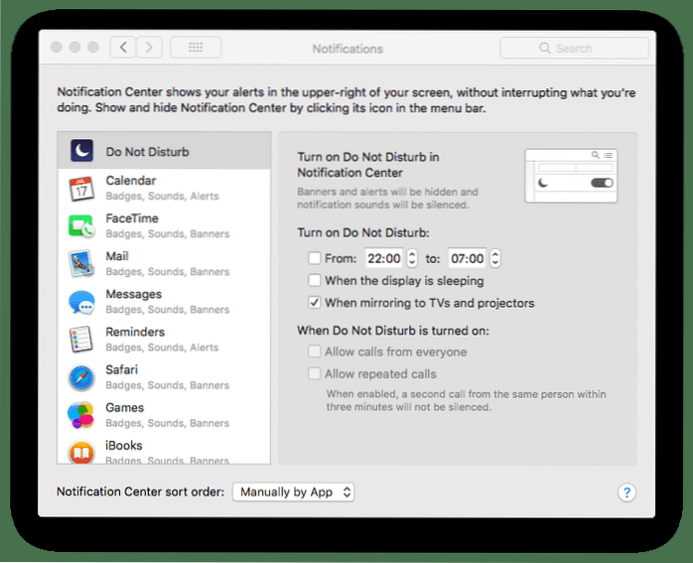
Task: Click the Show All grid button
Action: [x=196, y=48]
